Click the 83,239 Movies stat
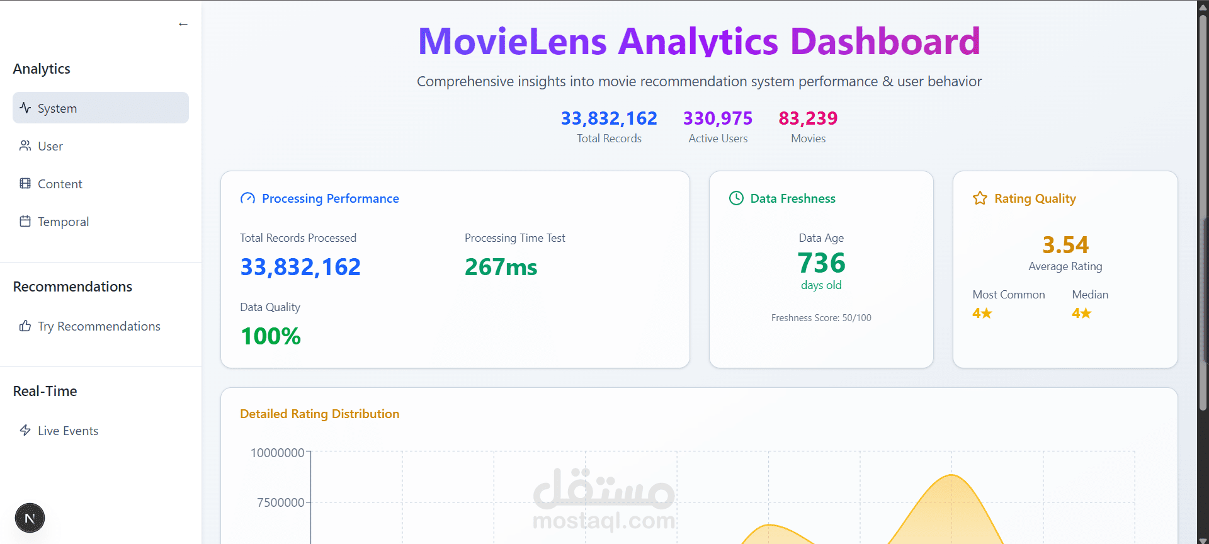Screen dimensions: 1209x544 [808, 118]
